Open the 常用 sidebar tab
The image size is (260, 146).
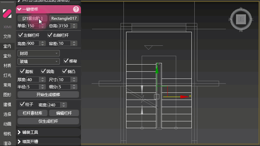pyautogui.click(x=7, y=85)
